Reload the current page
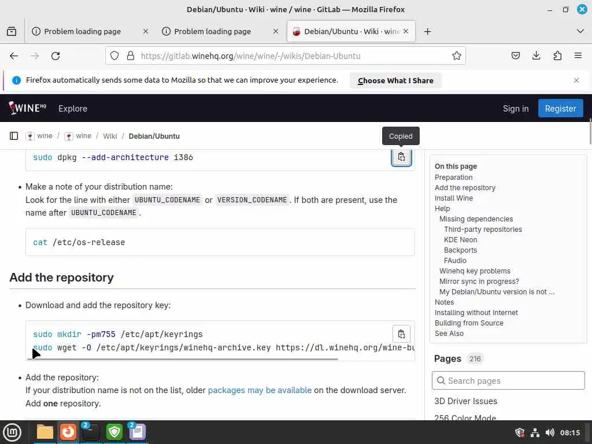 point(55,56)
